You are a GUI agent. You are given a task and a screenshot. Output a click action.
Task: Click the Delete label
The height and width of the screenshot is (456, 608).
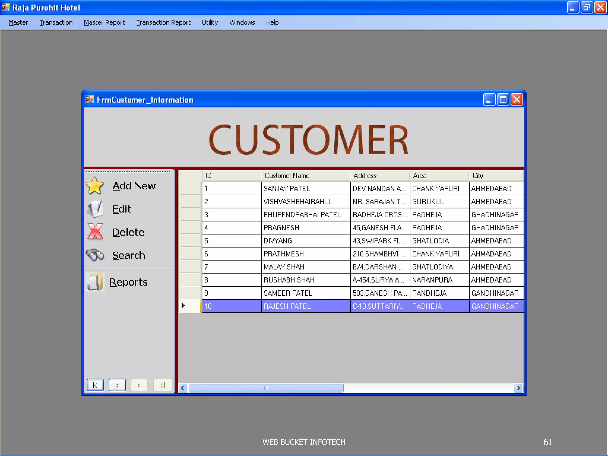[x=129, y=232]
